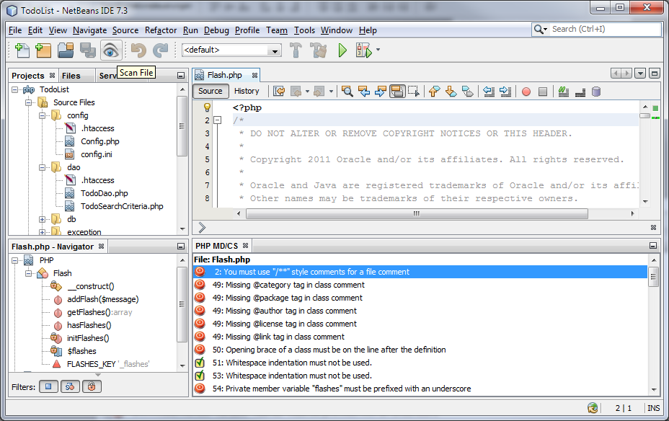
Task: Select addFlash($message) in Navigator
Action: point(102,299)
